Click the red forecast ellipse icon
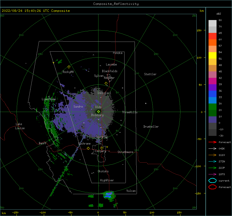Screen dimensions: 232x216 (x=212, y=187)
